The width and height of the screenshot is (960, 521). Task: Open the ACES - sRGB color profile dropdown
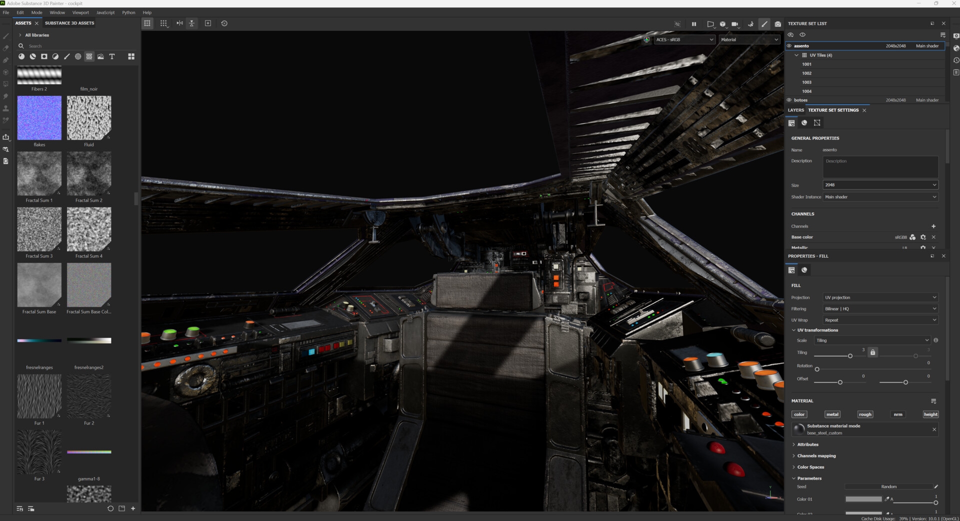[x=684, y=39]
